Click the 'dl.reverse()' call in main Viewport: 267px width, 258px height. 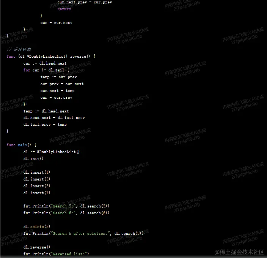37,247
